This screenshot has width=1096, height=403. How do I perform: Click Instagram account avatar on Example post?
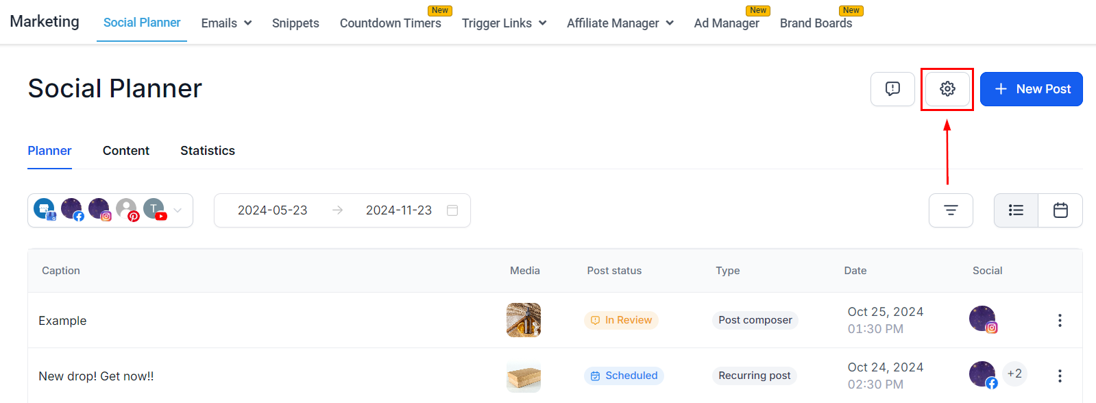pos(983,319)
